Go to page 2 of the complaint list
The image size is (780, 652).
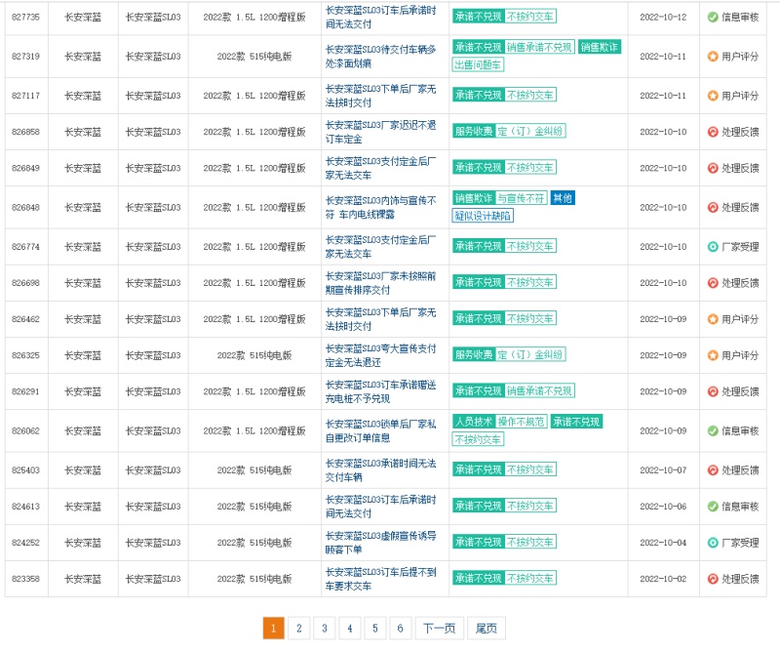point(299,629)
